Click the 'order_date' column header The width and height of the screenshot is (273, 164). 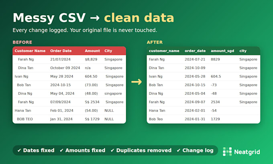pyautogui.click(x=195, y=51)
